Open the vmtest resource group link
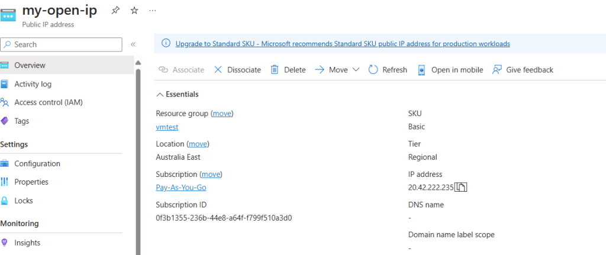 (167, 127)
